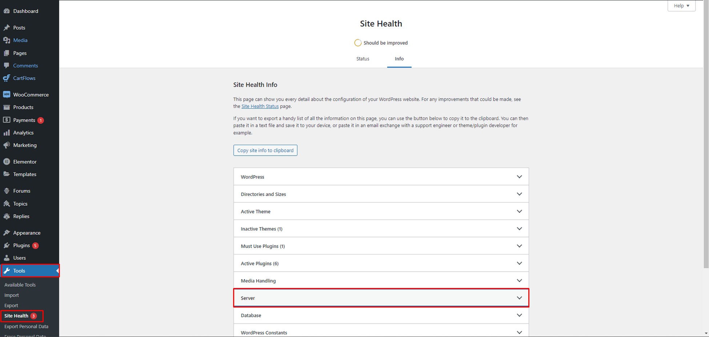
Task: Click the Plugins plug icon
Action: point(7,245)
